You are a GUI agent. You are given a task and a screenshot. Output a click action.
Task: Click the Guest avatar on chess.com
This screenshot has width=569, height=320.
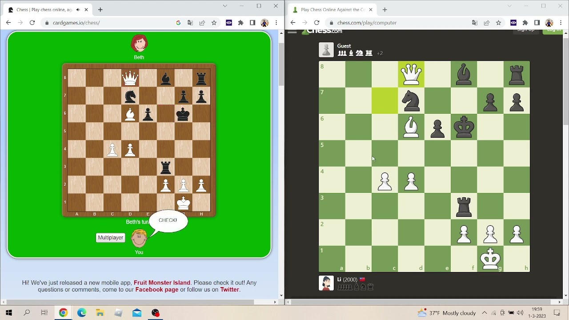pyautogui.click(x=326, y=50)
